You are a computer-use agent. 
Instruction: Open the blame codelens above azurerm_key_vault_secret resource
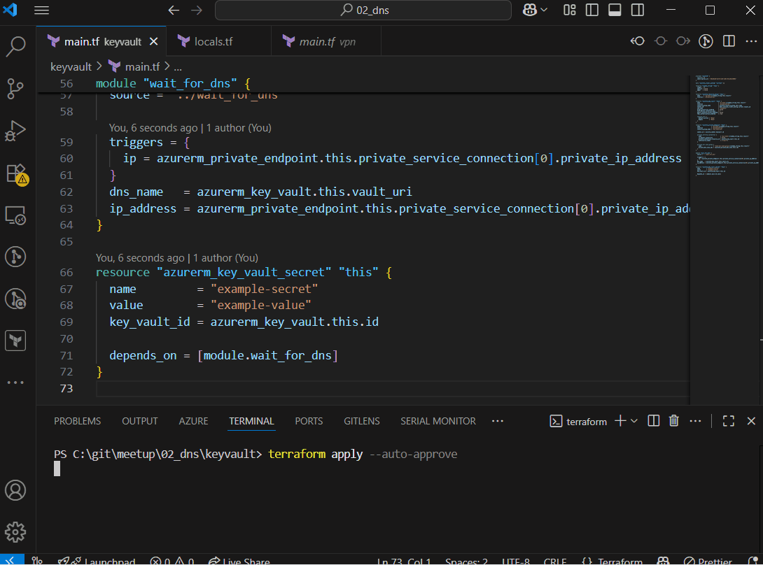(177, 258)
